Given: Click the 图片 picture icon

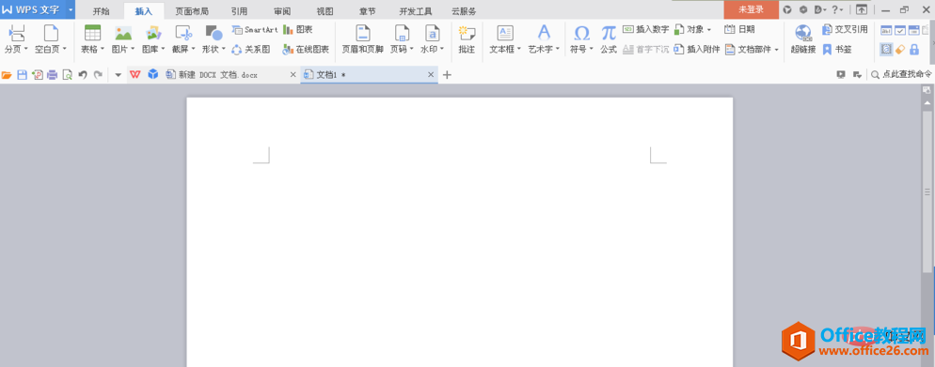Looking at the screenshot, I should (123, 33).
